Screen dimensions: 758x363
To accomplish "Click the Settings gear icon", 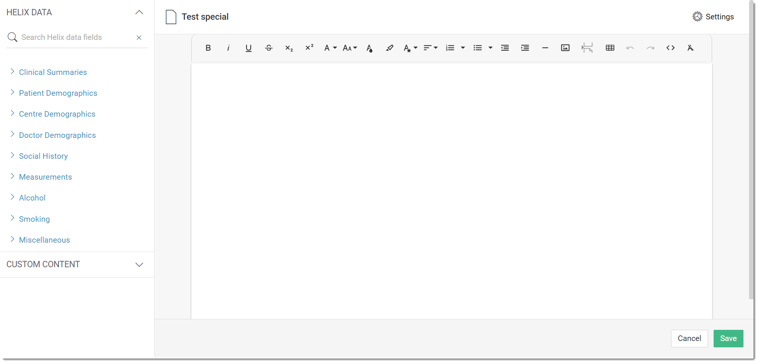I will (x=697, y=16).
